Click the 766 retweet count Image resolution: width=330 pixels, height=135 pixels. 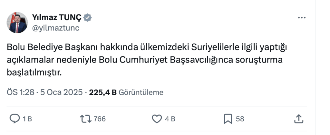click(100, 119)
